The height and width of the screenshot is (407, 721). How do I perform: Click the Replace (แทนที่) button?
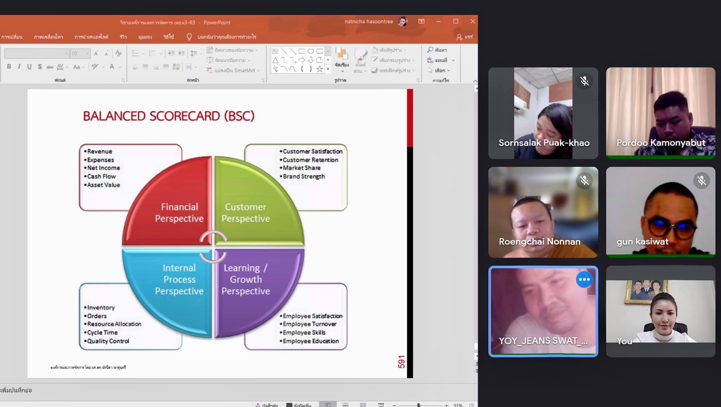coord(438,60)
